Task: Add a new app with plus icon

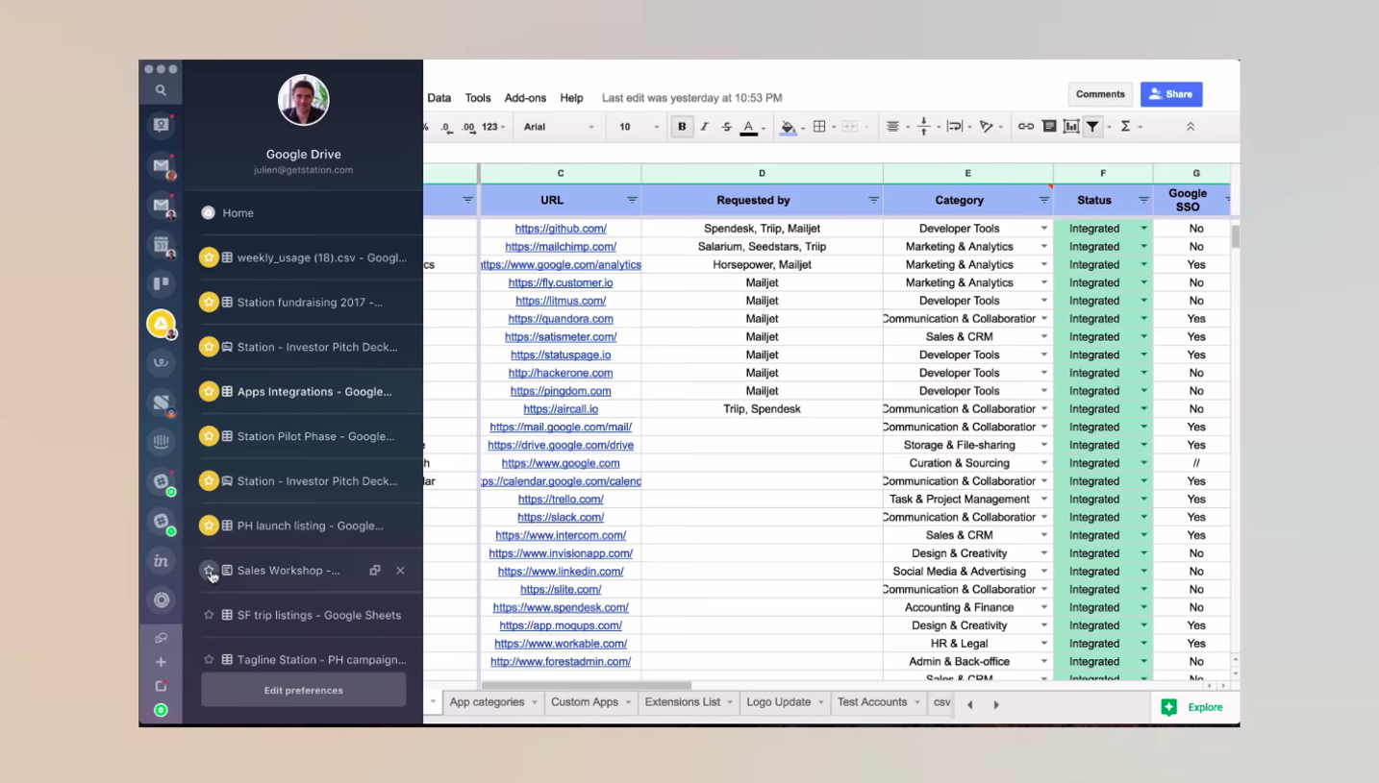Action: (161, 662)
